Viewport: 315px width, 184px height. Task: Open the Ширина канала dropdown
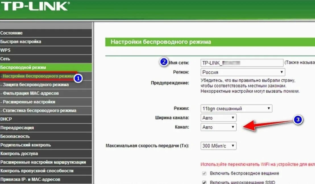click(218, 118)
